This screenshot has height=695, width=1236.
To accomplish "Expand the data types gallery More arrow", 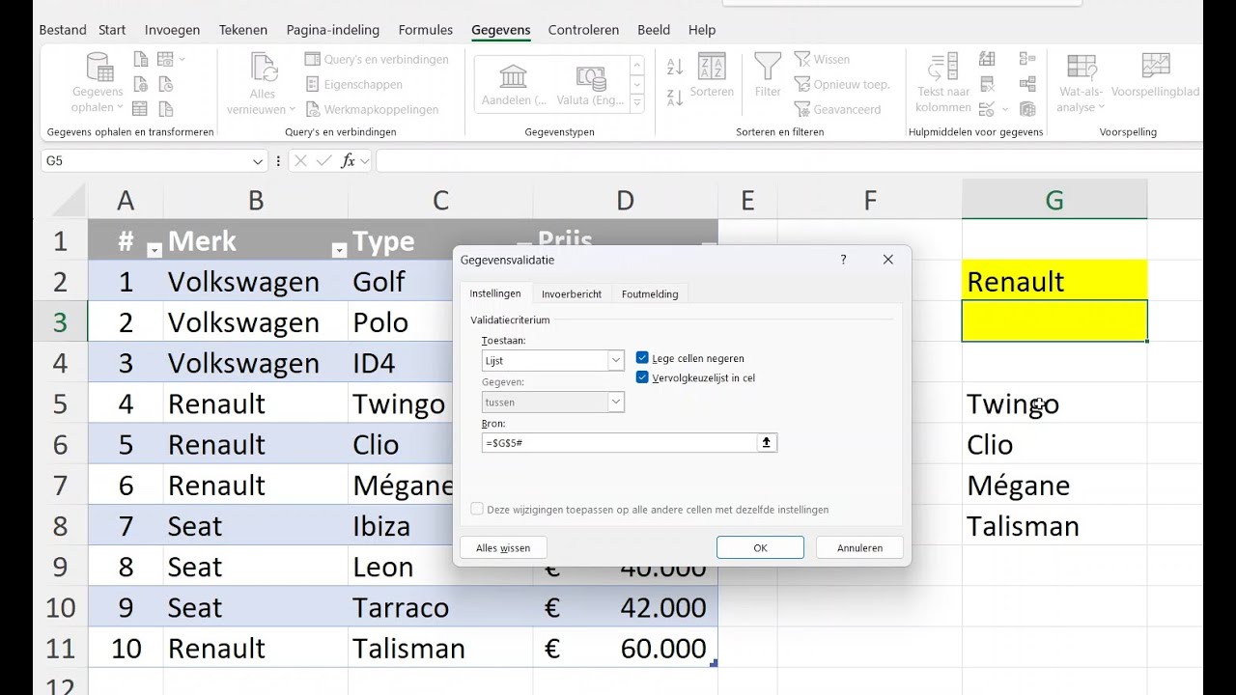I will click(x=636, y=101).
